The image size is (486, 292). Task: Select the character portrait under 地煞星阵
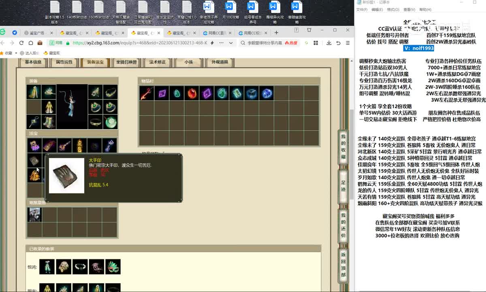tap(34, 214)
